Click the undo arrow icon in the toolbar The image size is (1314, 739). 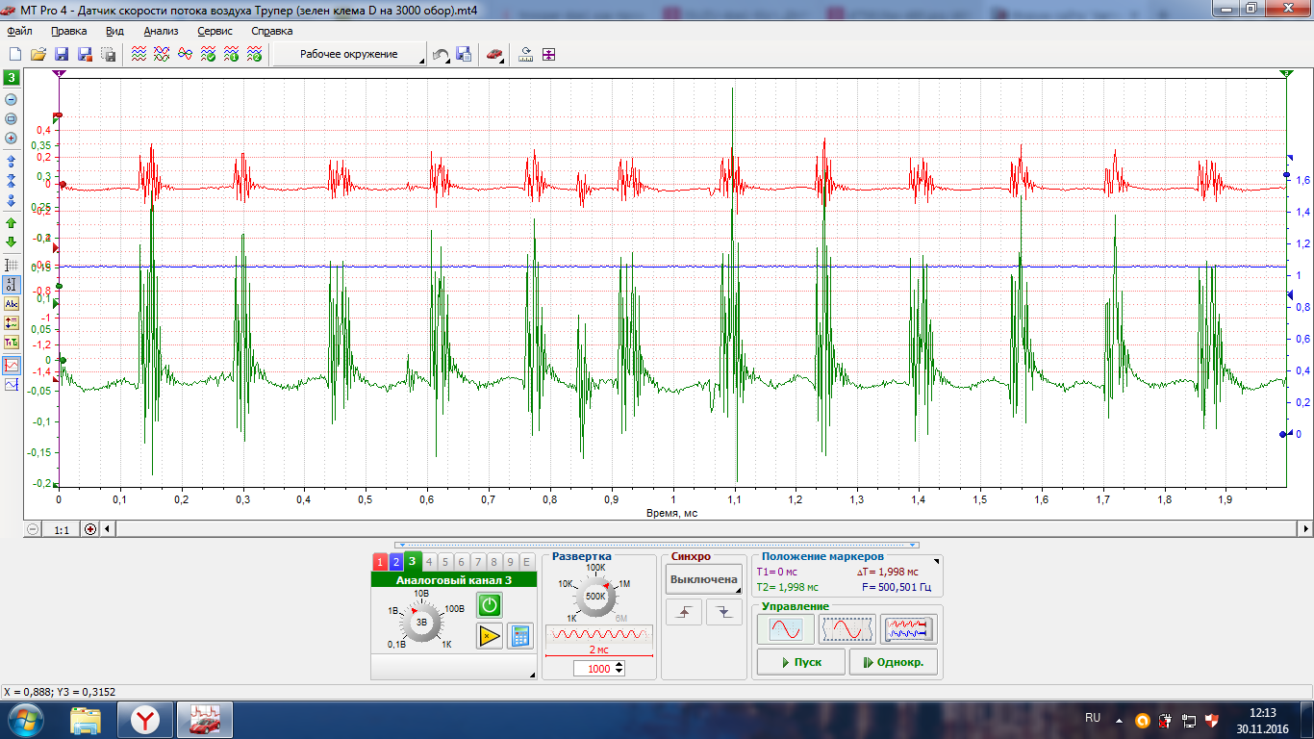click(x=441, y=55)
